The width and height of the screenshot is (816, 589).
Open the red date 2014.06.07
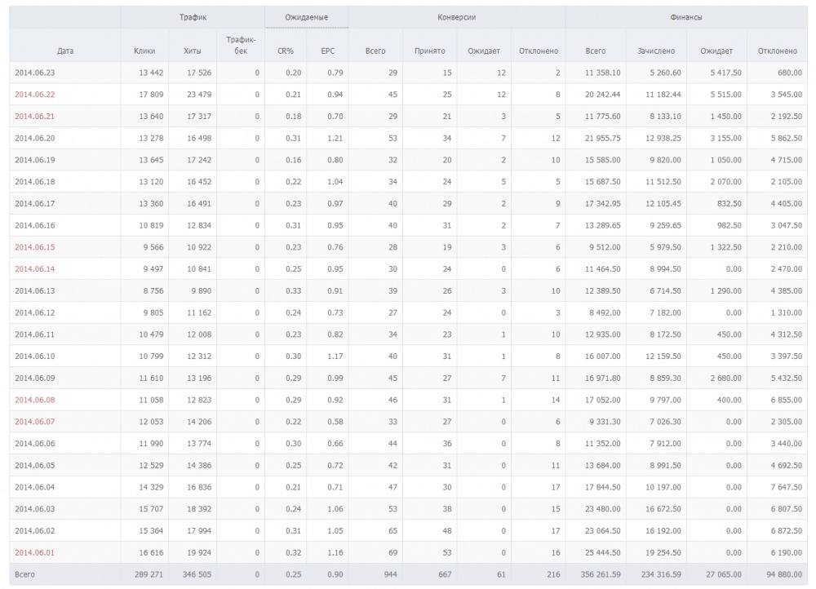click(x=35, y=422)
